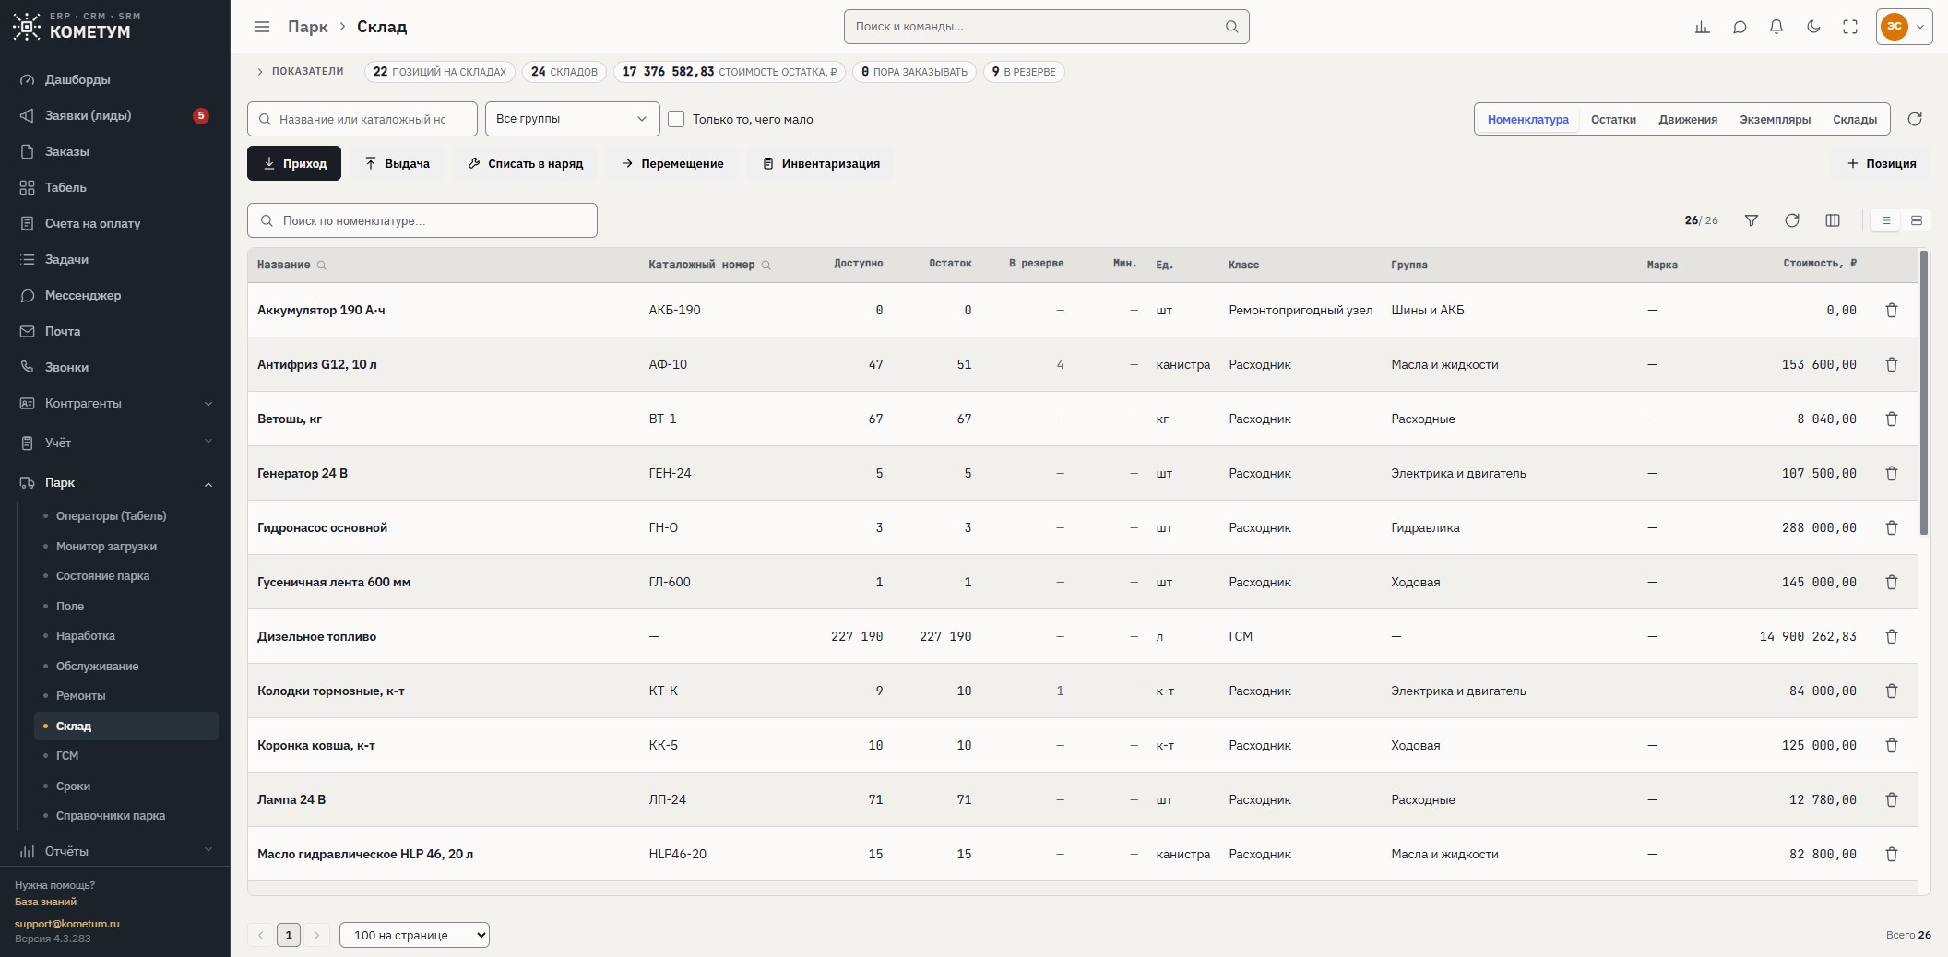Switch to compact list view
Viewport: 1948px width, 957px height.
[x=1886, y=220]
